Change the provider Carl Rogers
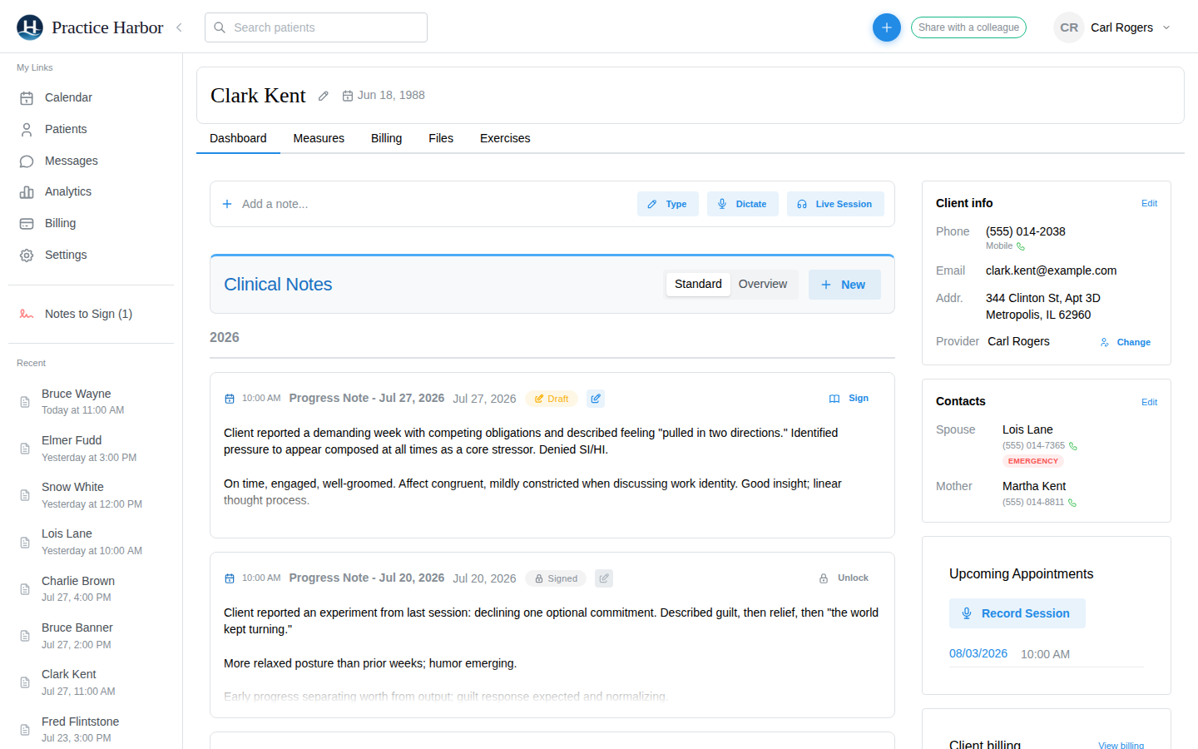The height and width of the screenshot is (749, 1198). pos(1126,342)
